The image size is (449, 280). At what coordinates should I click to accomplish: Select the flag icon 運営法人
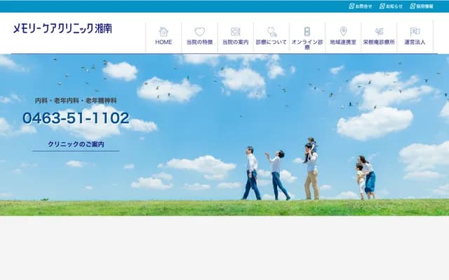(415, 31)
